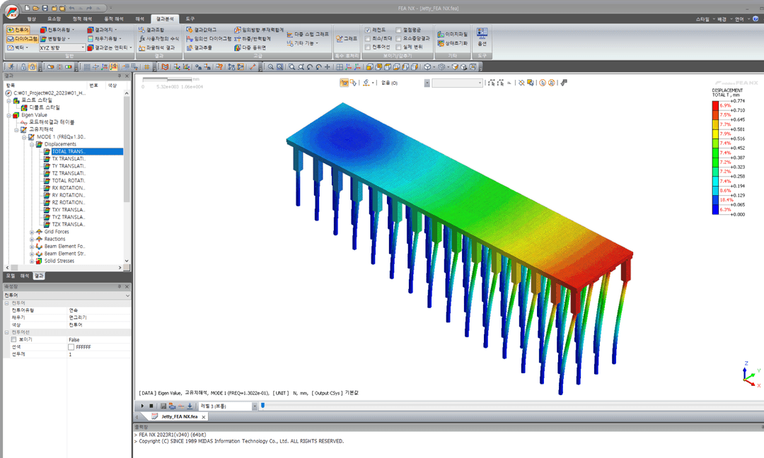This screenshot has height=458, width=764.
Task: Open the 컨투어유형 contour type dropdown
Action: [57, 30]
